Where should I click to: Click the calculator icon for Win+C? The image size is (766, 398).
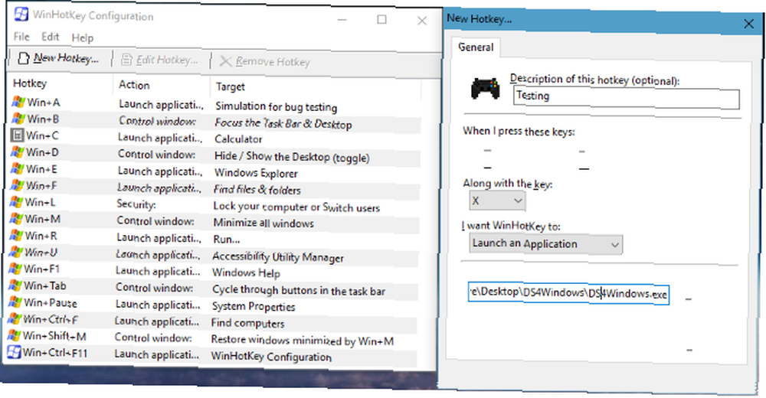click(x=18, y=135)
